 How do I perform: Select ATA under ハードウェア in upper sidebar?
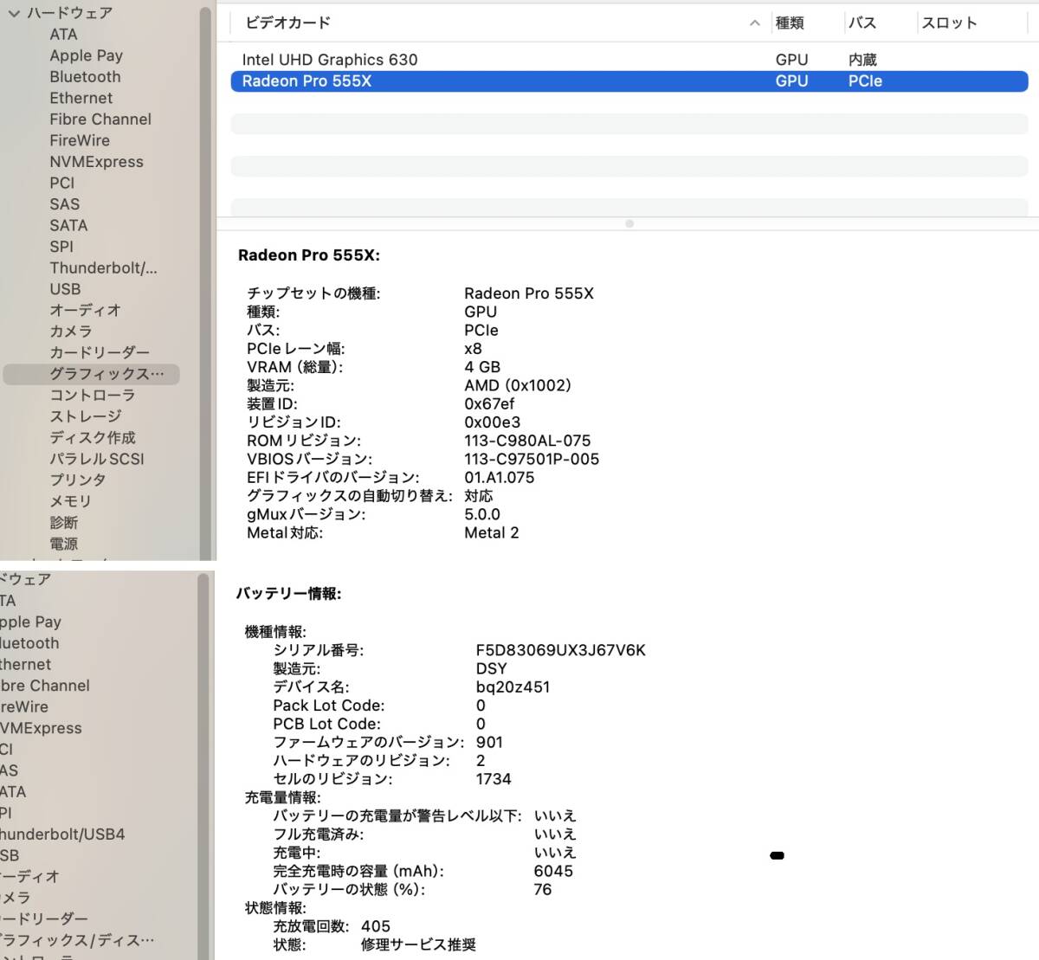[63, 34]
